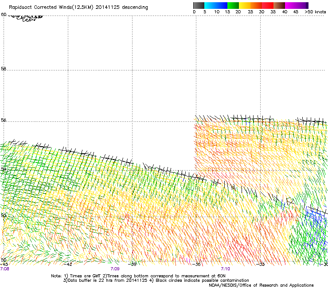Click the coastline outline near 60N latitude
328x288 pixels.
25,18
